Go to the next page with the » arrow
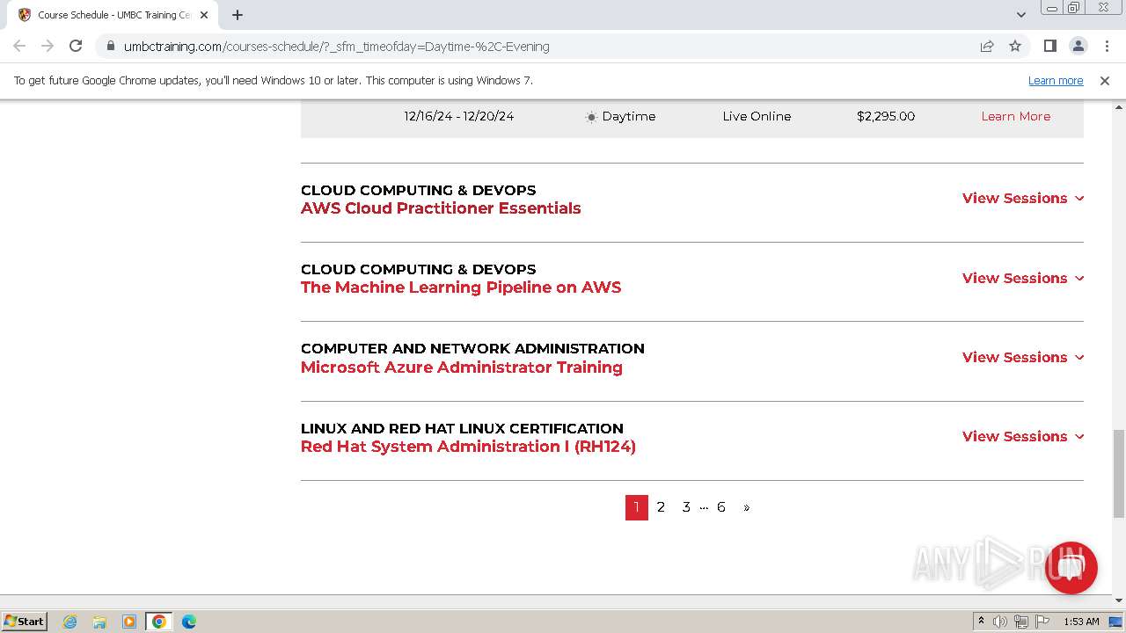Screen dimensions: 1126x633 click(x=747, y=507)
